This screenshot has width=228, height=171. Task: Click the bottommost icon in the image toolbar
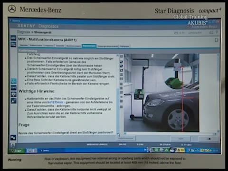pyautogui.click(x=122, y=107)
